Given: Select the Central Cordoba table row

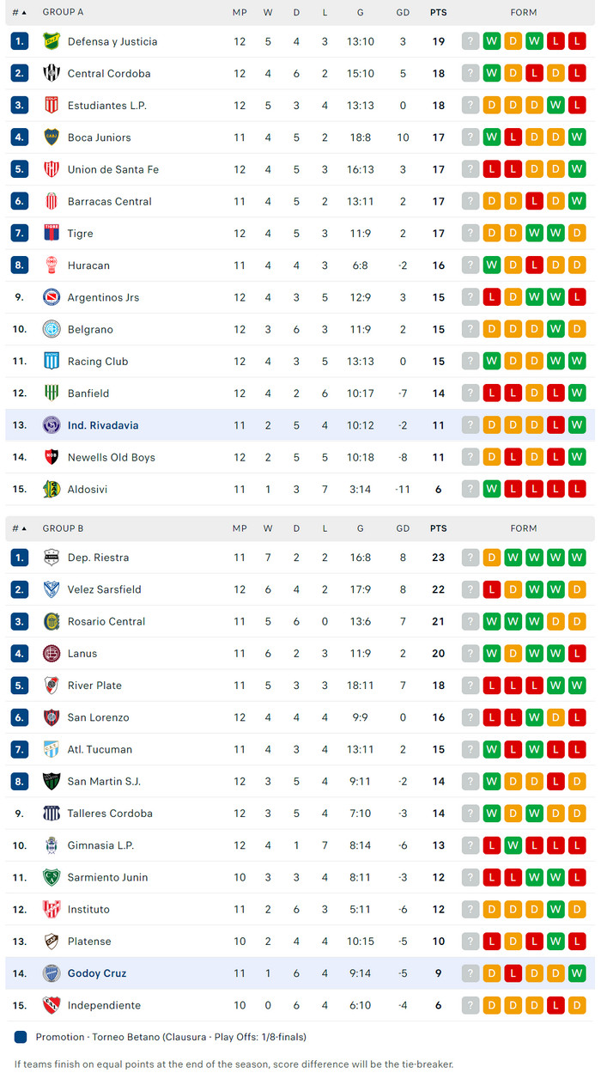Looking at the screenshot, I should tap(300, 74).
